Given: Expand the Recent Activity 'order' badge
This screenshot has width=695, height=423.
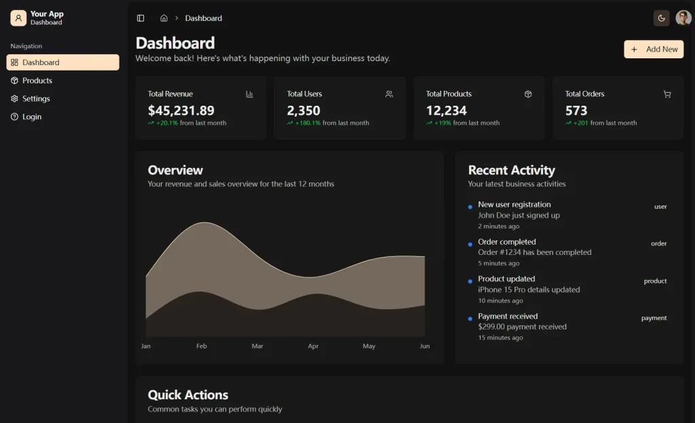Looking at the screenshot, I should [660, 243].
